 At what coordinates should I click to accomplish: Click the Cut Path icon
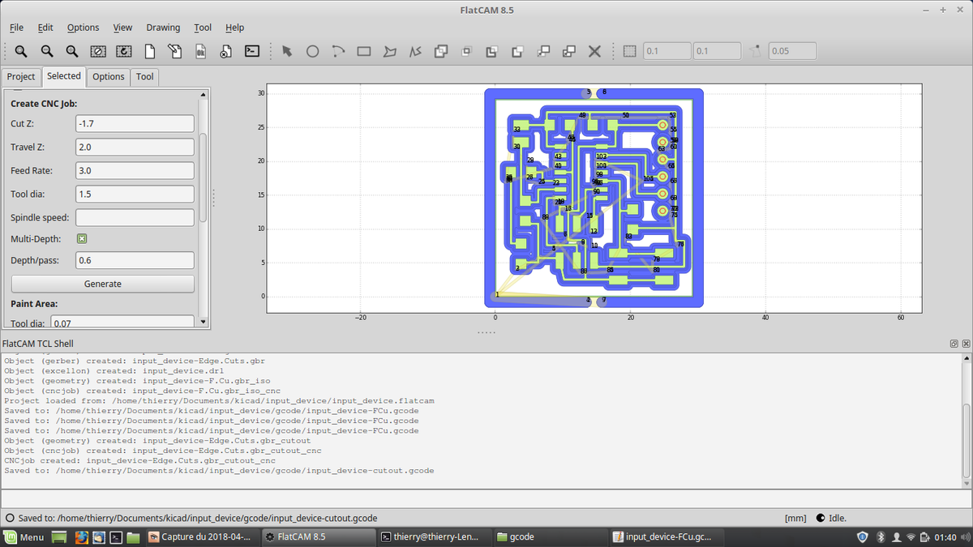517,51
